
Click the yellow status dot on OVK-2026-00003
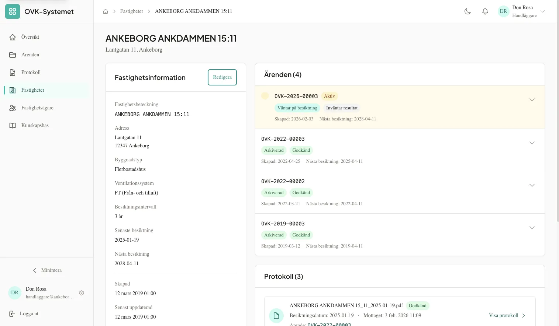point(265,96)
